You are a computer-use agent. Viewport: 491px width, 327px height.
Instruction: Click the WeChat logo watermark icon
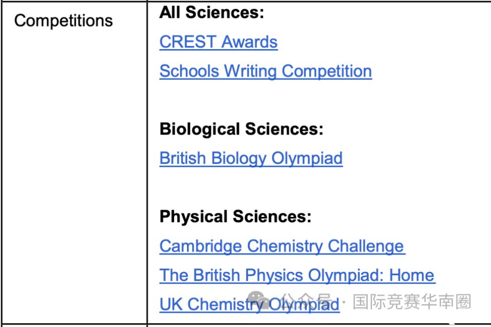(x=258, y=301)
